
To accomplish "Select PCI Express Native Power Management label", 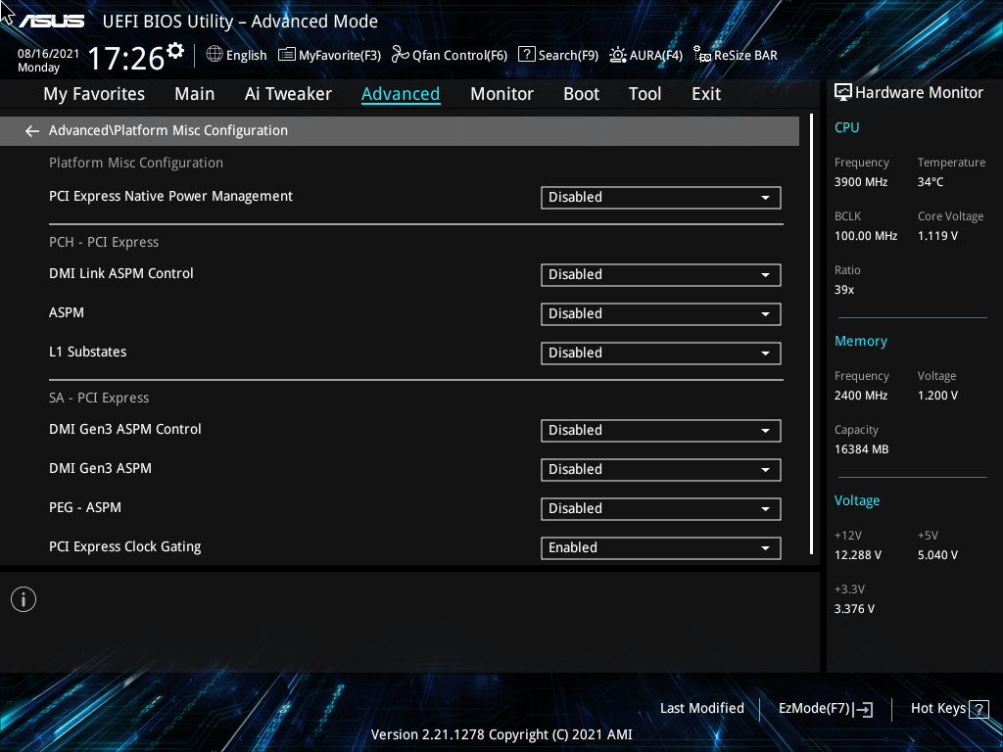I will pos(170,196).
